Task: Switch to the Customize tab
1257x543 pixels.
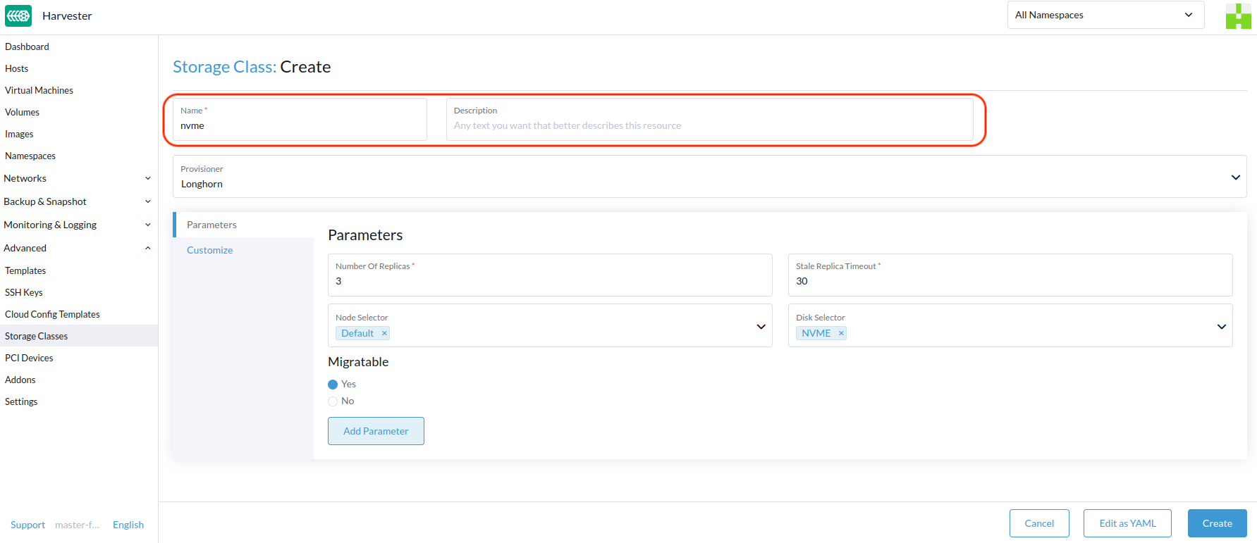Action: coord(243,250)
